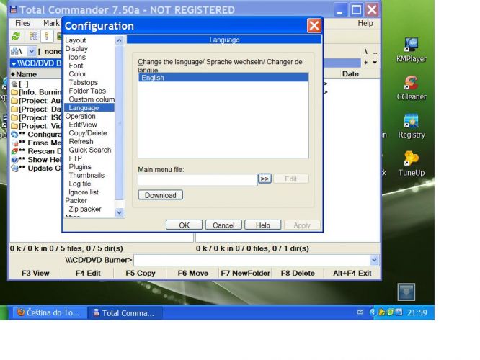The height and width of the screenshot is (360, 480).
Task: Open the right panel directory history arrow
Action: pyautogui.click(x=375, y=63)
